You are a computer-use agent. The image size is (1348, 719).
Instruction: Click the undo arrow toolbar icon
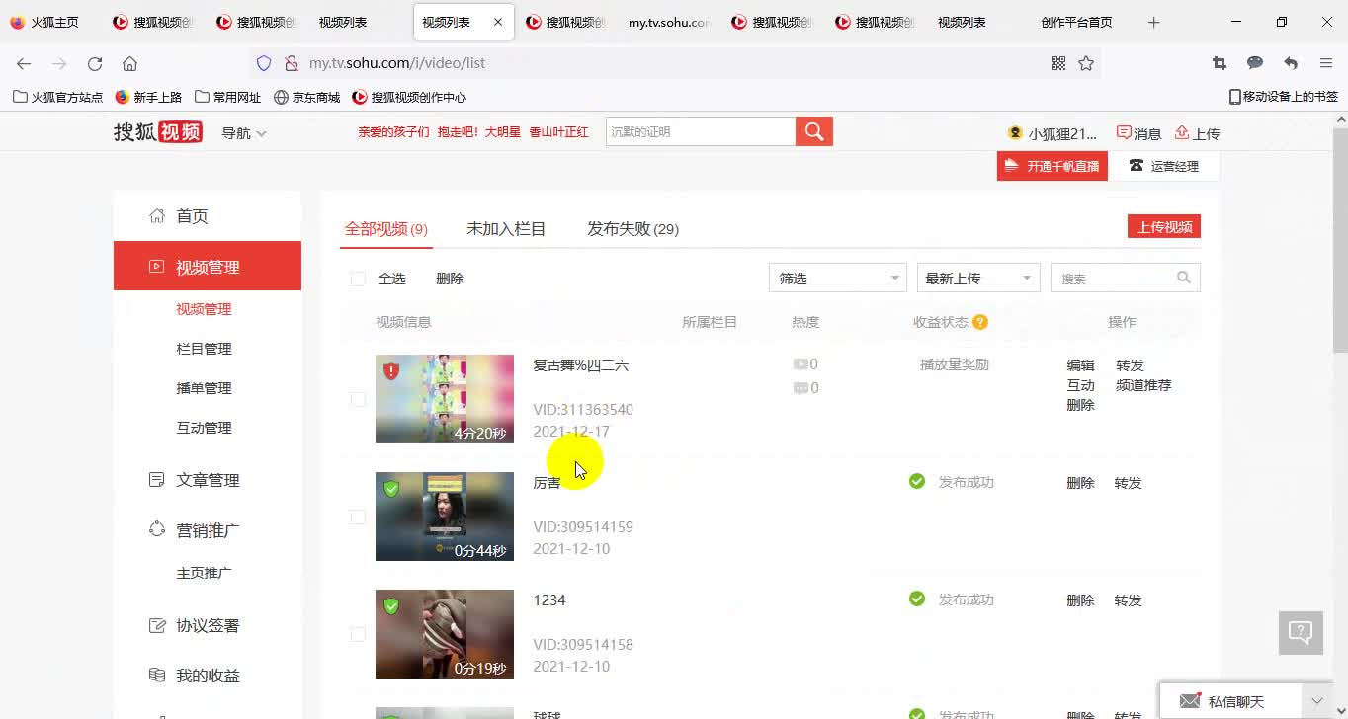pos(1291,63)
